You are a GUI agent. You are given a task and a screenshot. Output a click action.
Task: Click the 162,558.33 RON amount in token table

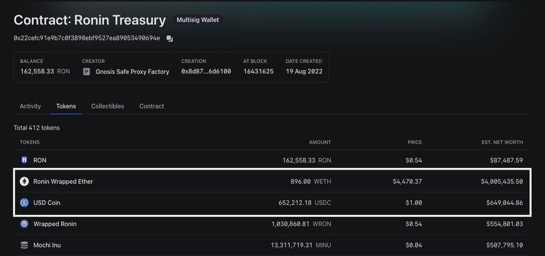pyautogui.click(x=307, y=160)
